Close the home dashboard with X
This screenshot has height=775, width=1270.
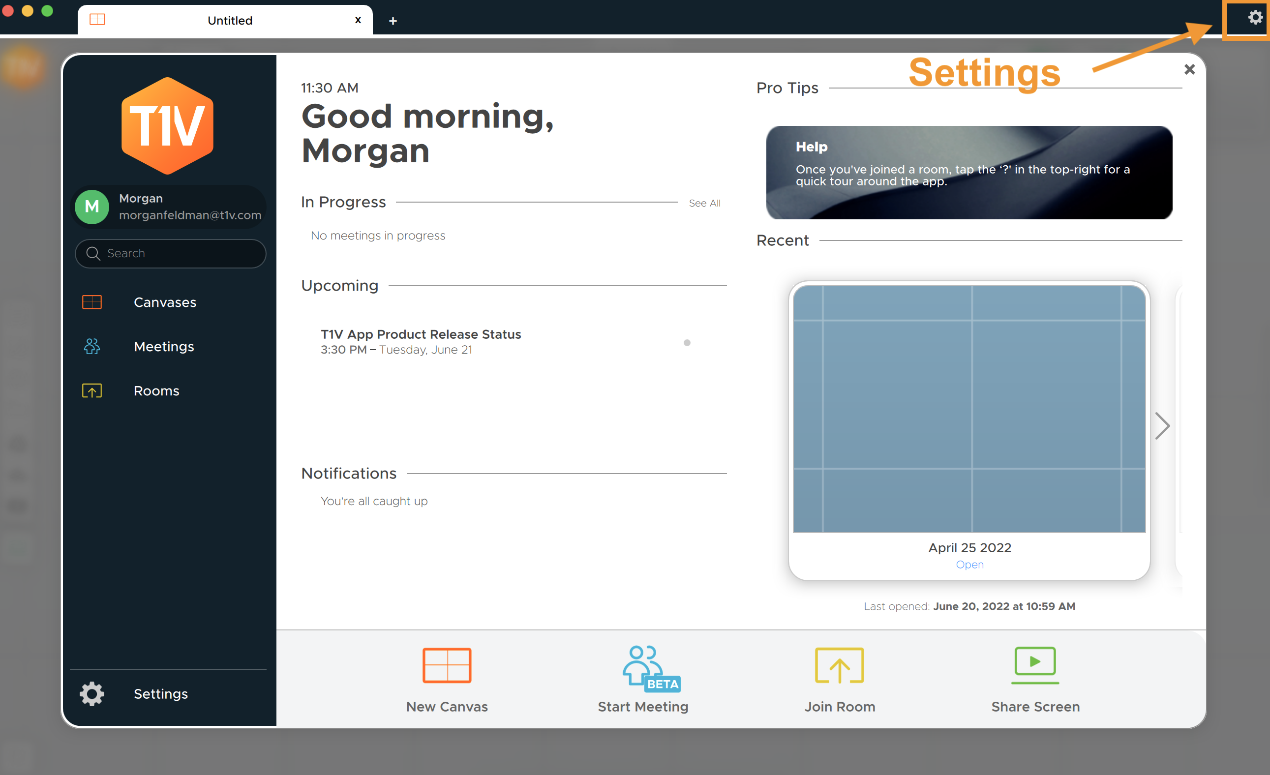click(x=1189, y=69)
